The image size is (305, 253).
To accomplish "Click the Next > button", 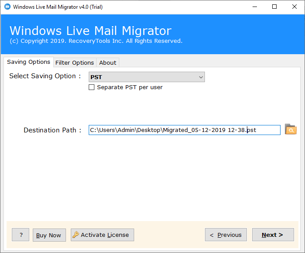I will pyautogui.click(x=273, y=235).
